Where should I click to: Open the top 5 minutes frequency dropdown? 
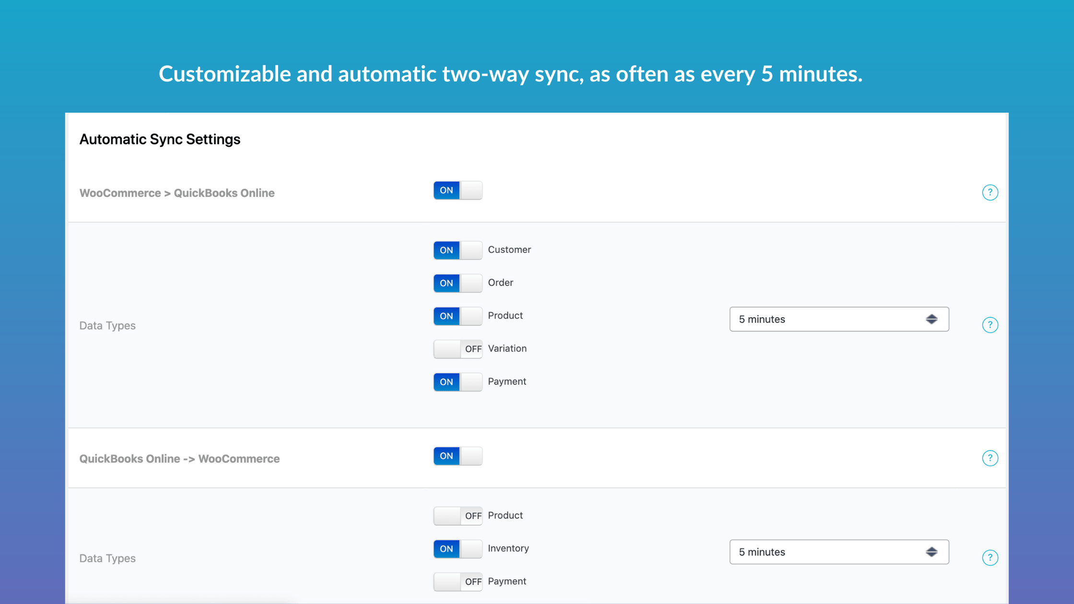pos(839,319)
